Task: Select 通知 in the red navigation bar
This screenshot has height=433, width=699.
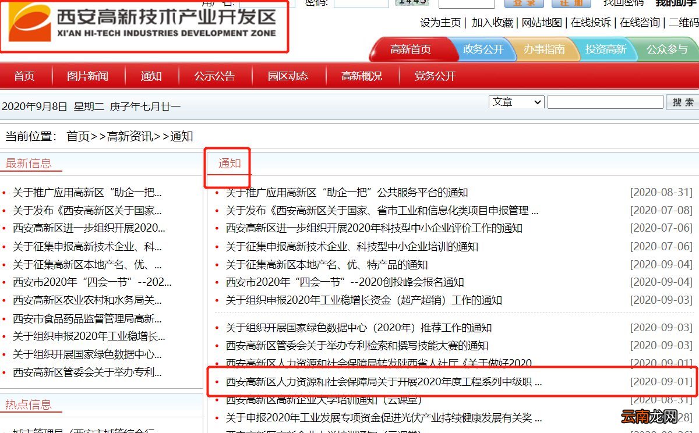Action: click(x=151, y=76)
